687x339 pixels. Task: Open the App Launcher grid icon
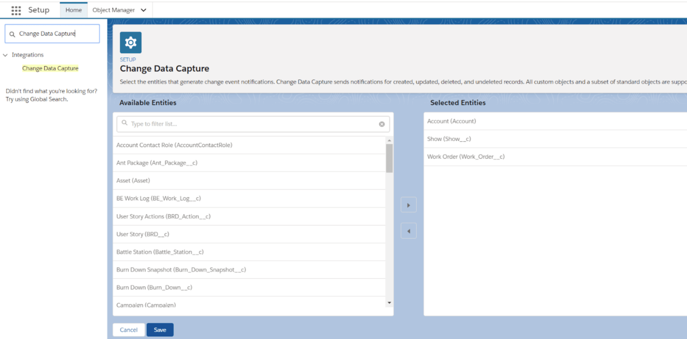point(16,10)
